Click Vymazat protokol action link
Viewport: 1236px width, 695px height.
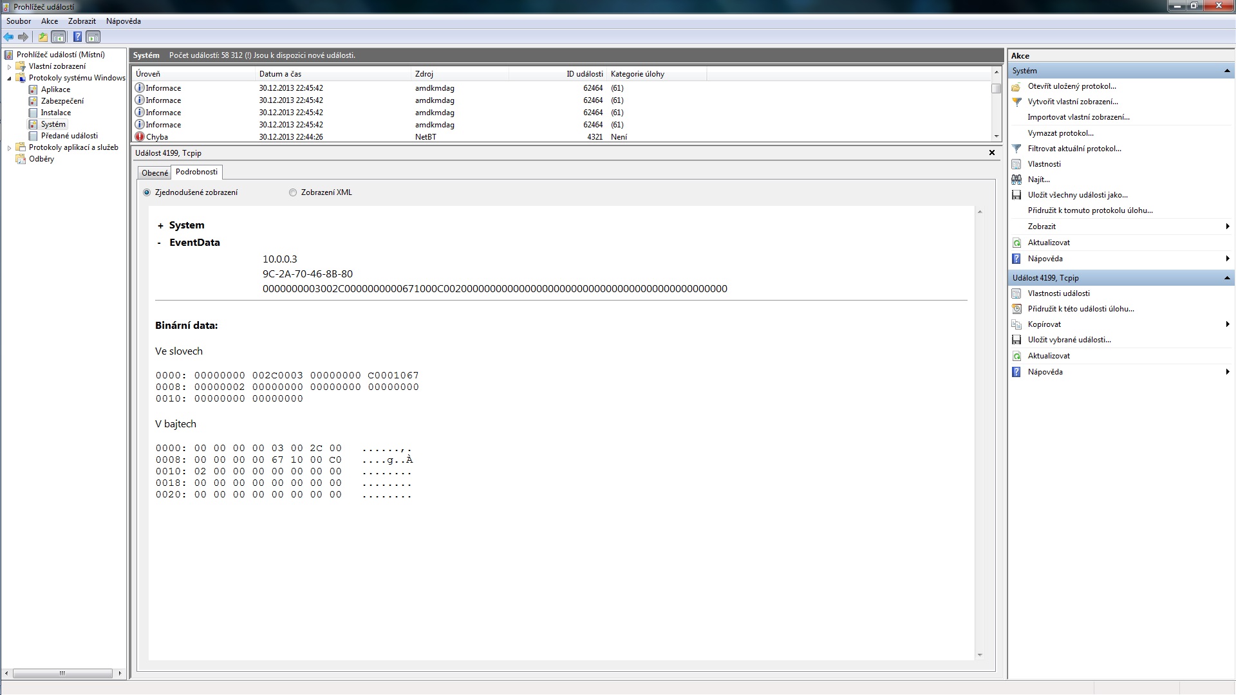[x=1060, y=133]
